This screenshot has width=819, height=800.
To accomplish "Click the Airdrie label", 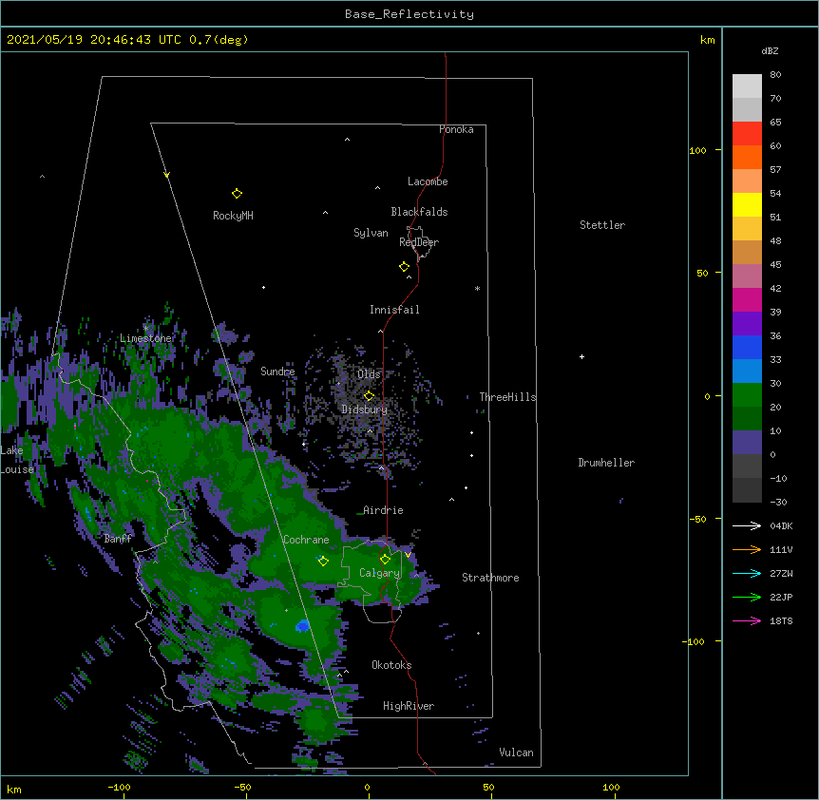I will pyautogui.click(x=383, y=510).
